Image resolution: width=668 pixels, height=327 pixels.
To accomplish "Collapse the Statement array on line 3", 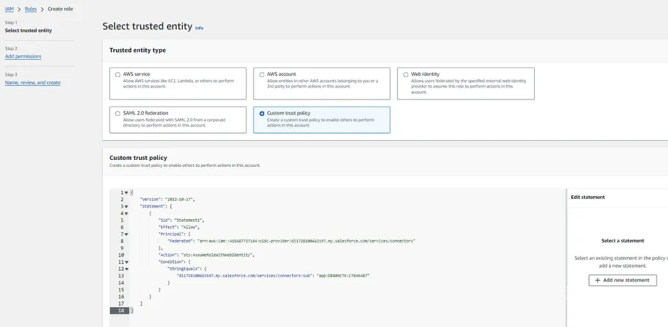I will click(127, 206).
